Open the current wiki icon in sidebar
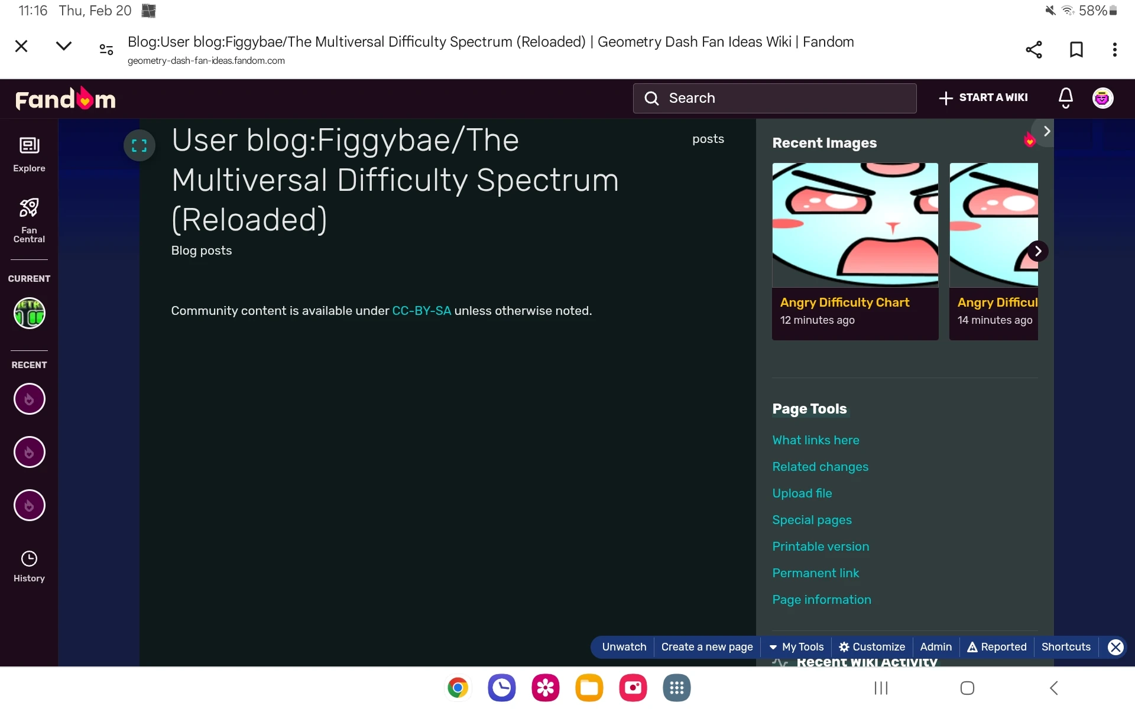This screenshot has height=709, width=1135. pyautogui.click(x=29, y=313)
